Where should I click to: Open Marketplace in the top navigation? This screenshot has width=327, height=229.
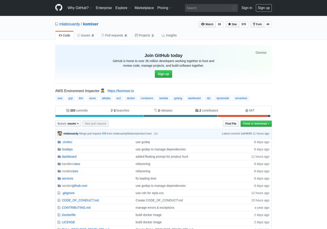pyautogui.click(x=144, y=8)
